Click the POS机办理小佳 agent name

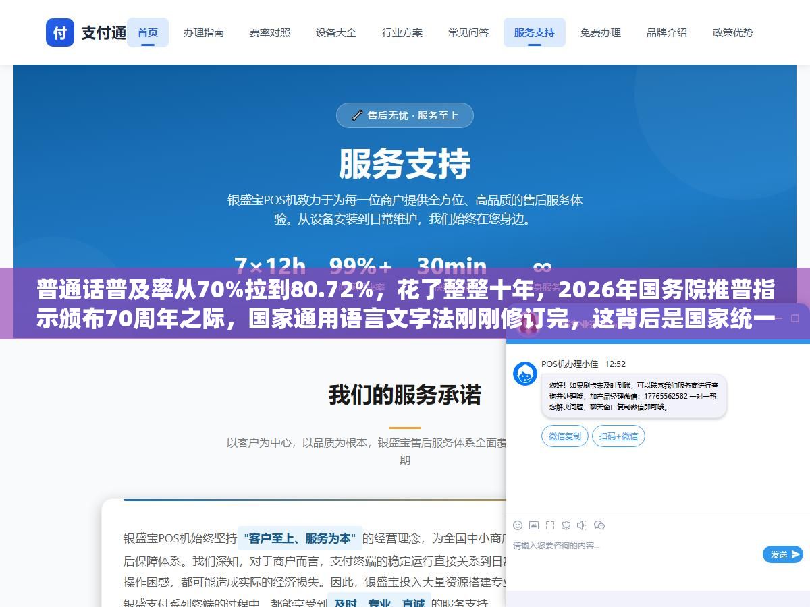570,364
